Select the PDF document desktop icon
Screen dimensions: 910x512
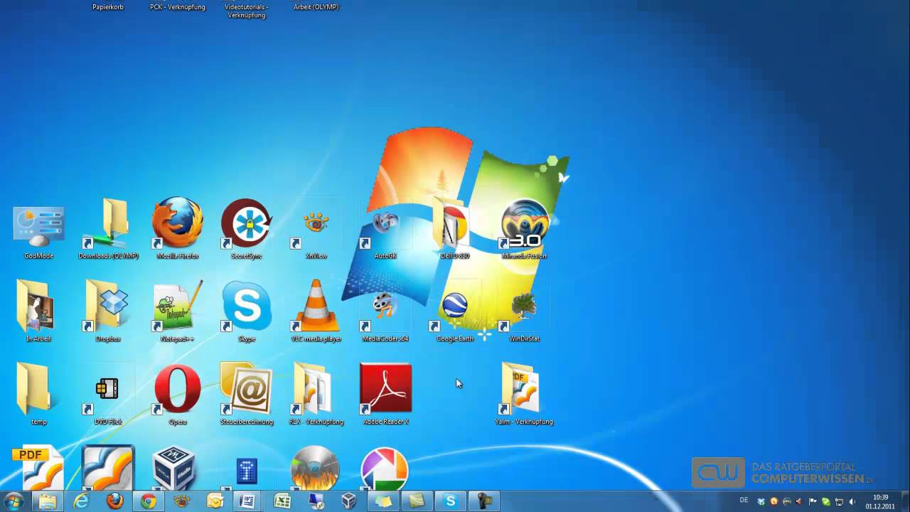[x=39, y=468]
